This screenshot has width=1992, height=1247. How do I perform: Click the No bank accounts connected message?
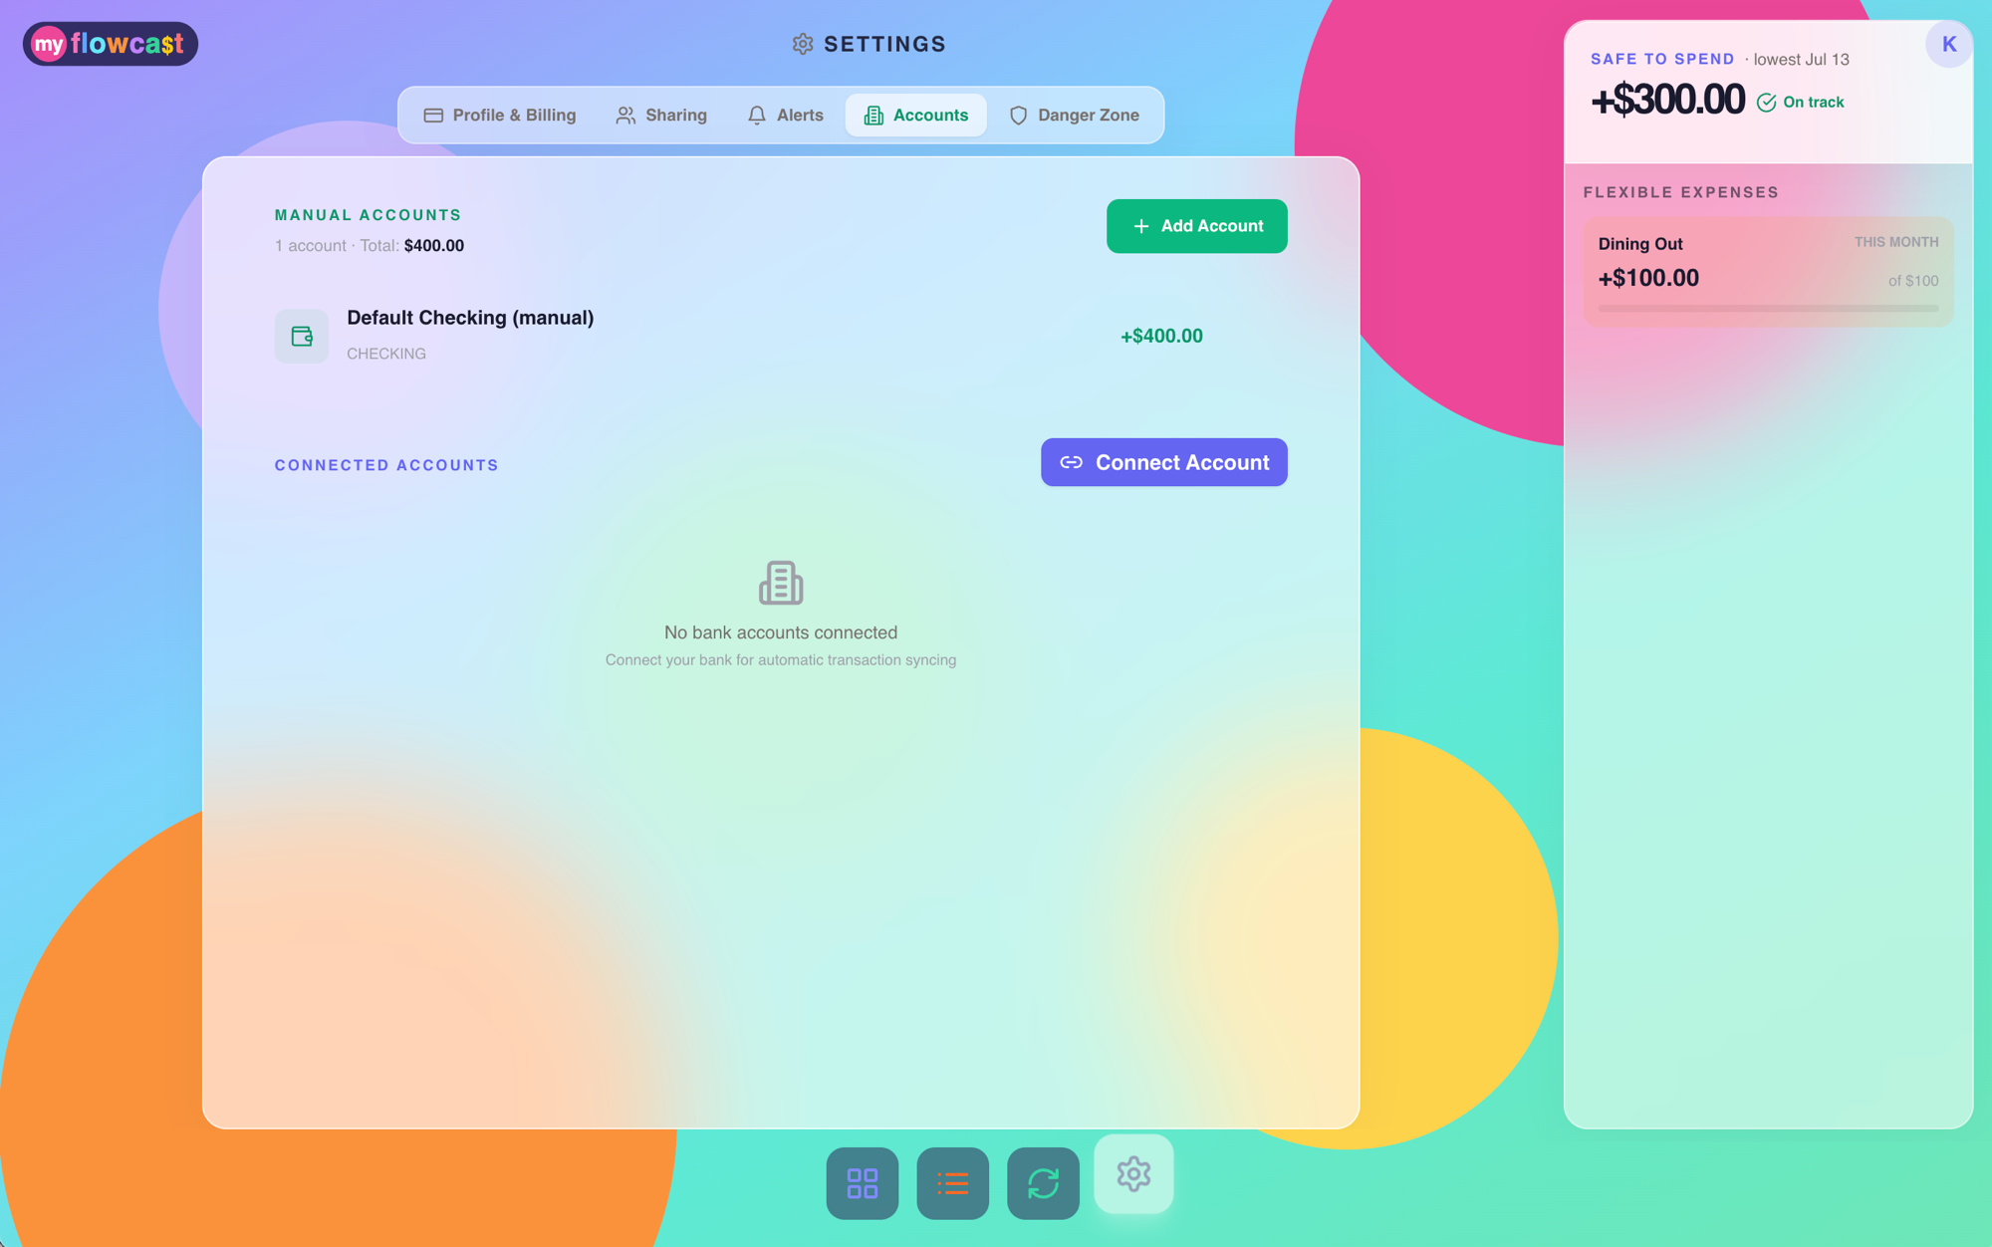tap(781, 632)
